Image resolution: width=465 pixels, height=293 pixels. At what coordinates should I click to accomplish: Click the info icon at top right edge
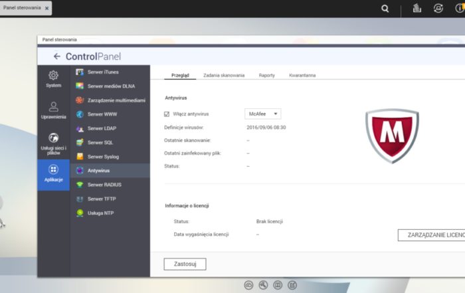pyautogui.click(x=460, y=8)
